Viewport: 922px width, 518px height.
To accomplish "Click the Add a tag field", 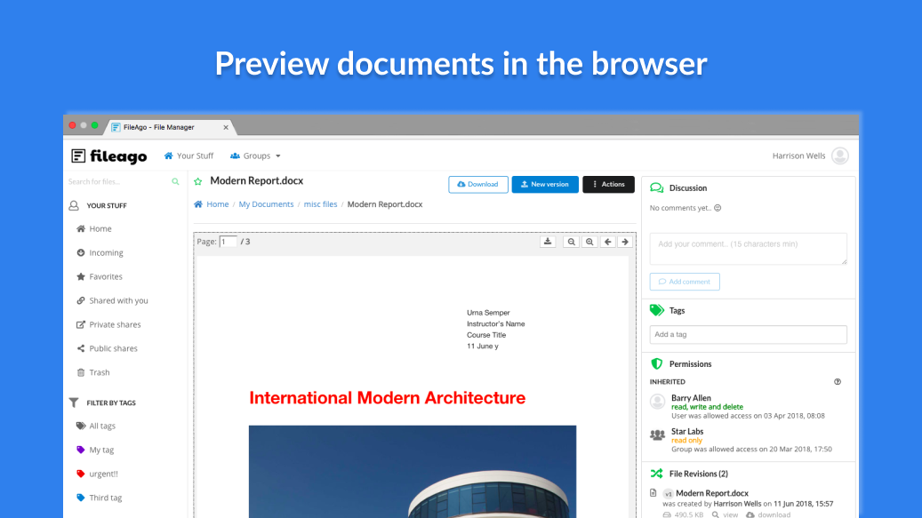I will click(x=748, y=334).
